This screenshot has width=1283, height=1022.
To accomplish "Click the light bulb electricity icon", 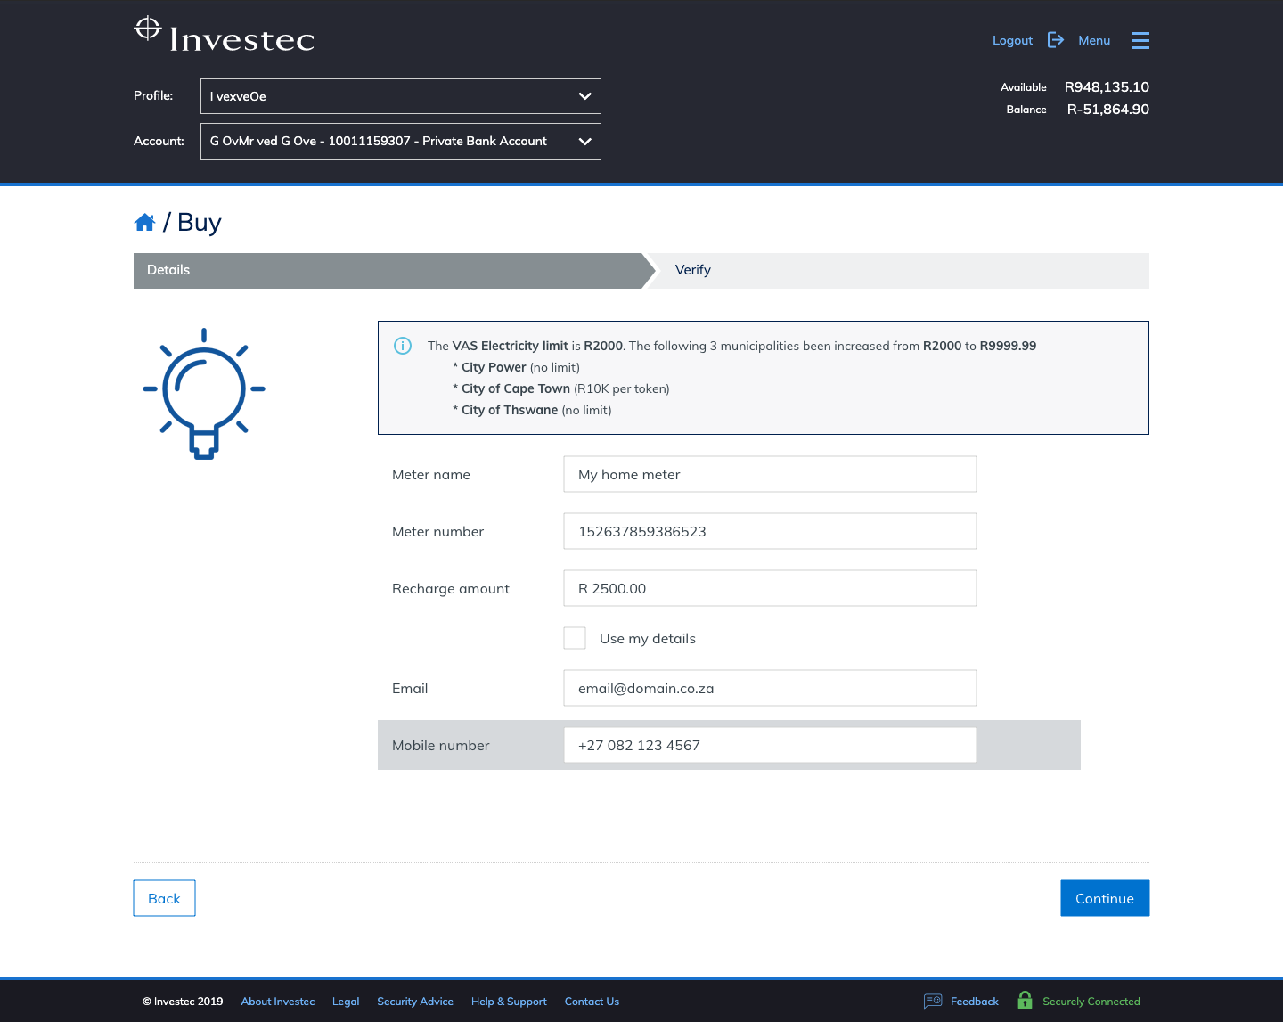I will 204,393.
